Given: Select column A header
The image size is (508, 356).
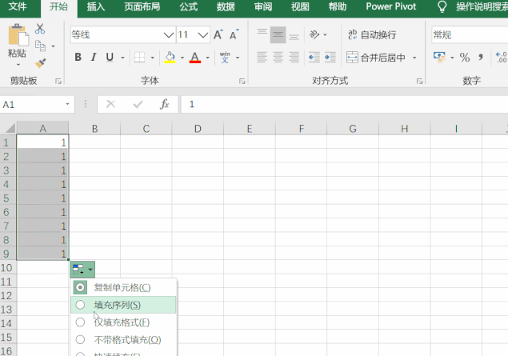Looking at the screenshot, I should point(42,128).
